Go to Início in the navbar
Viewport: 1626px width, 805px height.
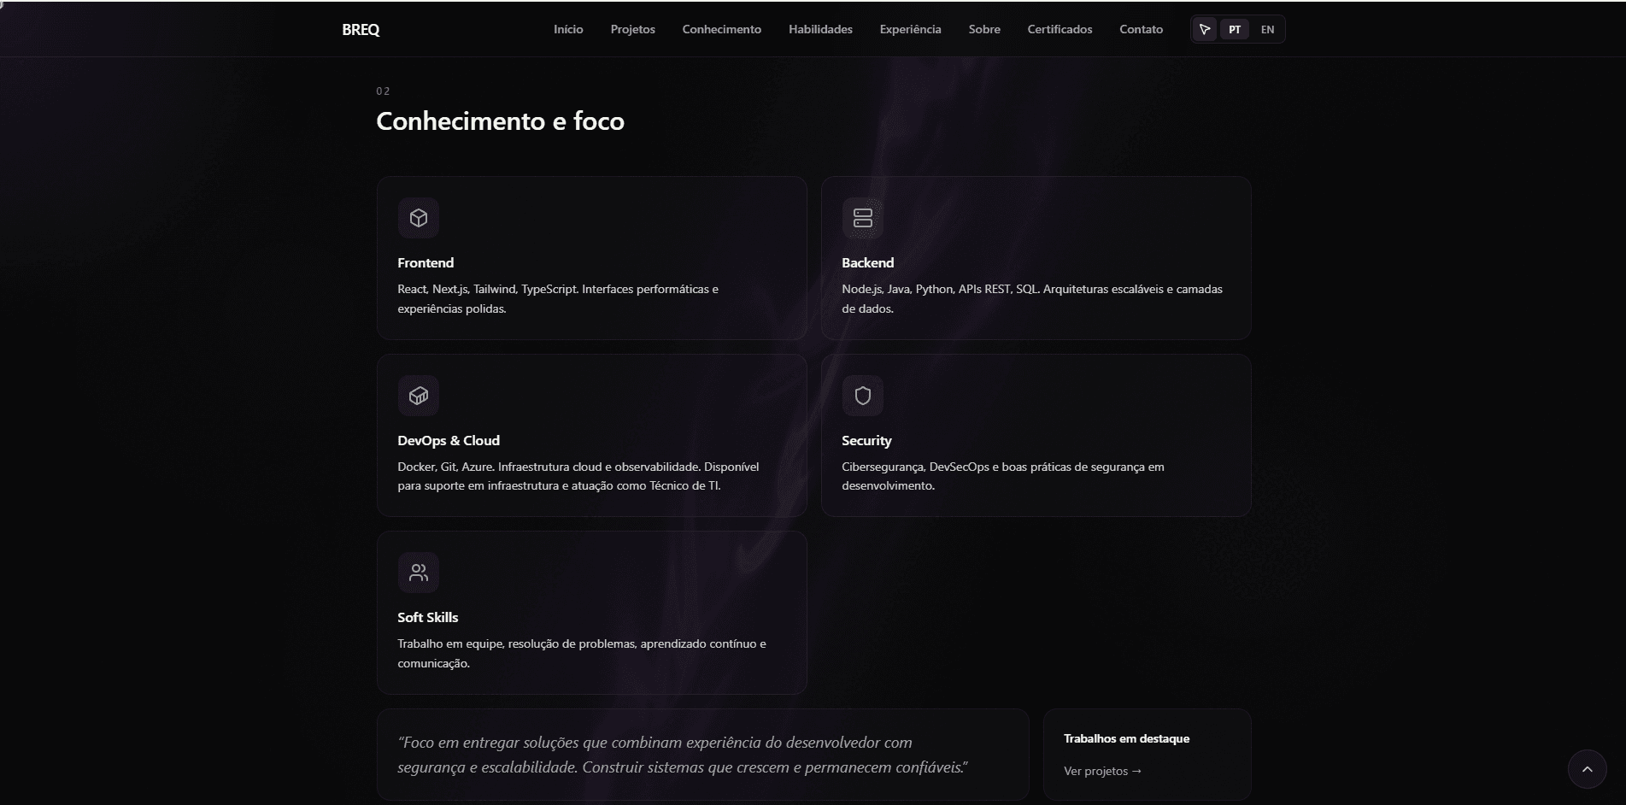point(568,29)
